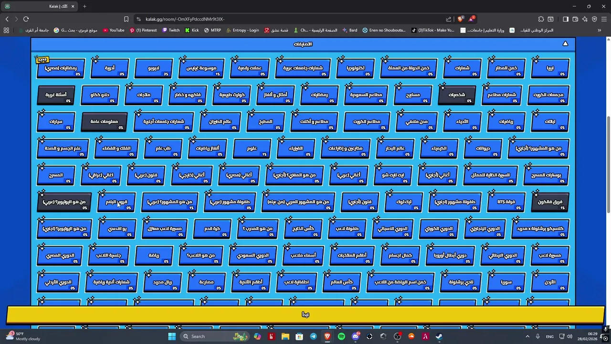Switch the ENG input language indicator
The image size is (611, 344).
click(550, 336)
